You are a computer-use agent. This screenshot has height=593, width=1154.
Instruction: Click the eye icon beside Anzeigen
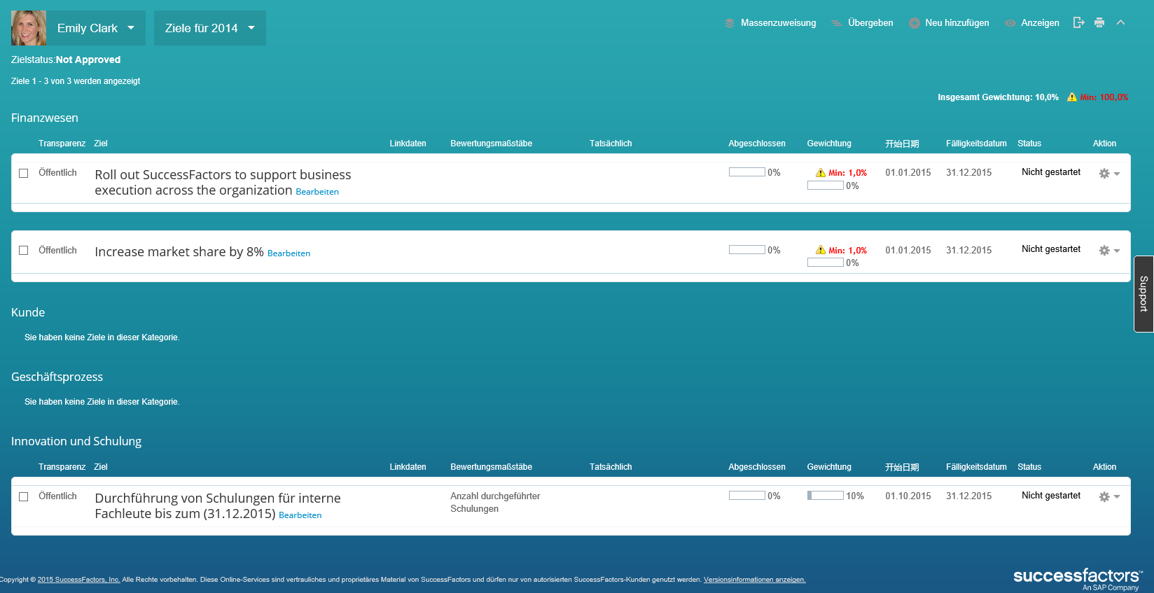tap(1010, 23)
